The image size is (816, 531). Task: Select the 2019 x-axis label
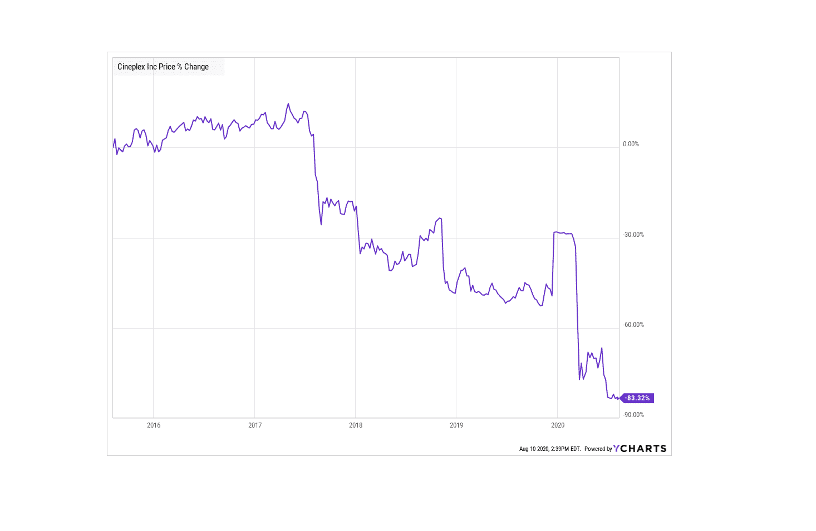click(456, 425)
